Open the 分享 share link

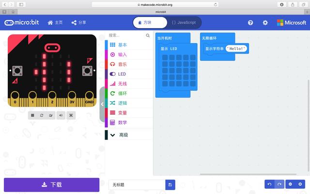(x=78, y=23)
